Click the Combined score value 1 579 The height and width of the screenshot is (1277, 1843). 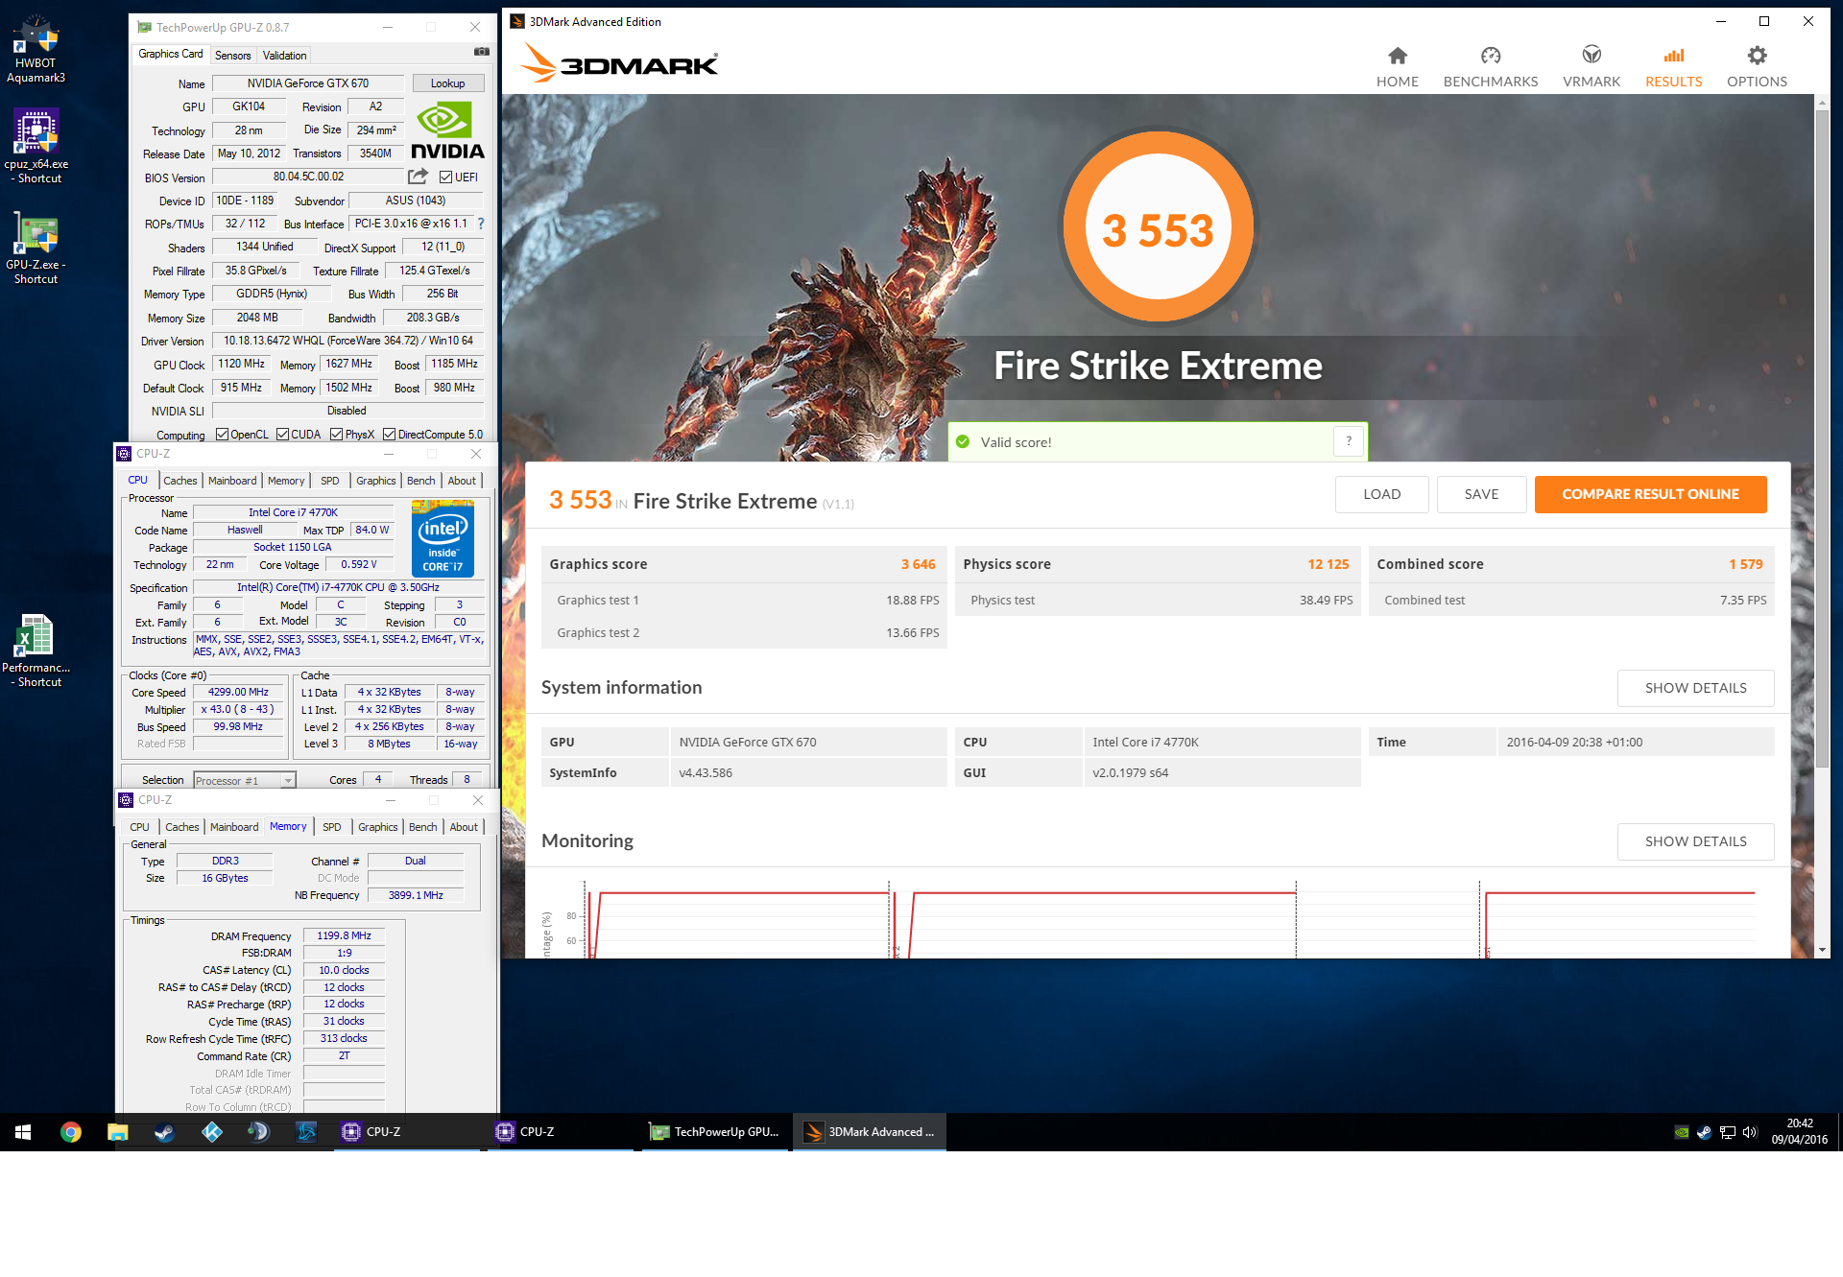[x=1745, y=564]
